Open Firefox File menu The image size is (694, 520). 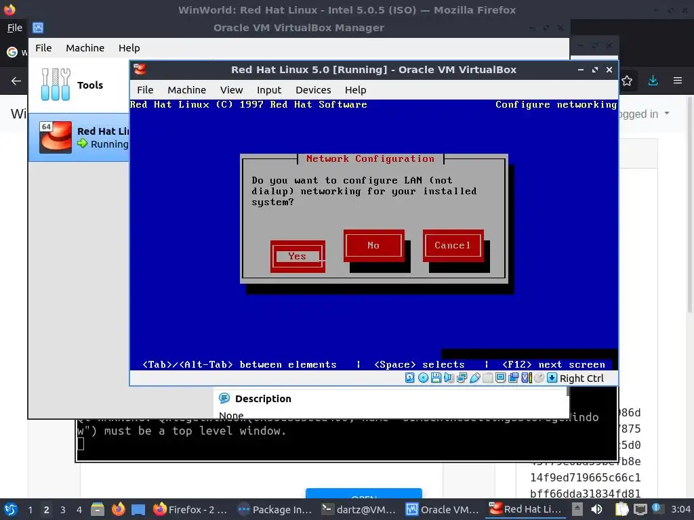pos(15,28)
